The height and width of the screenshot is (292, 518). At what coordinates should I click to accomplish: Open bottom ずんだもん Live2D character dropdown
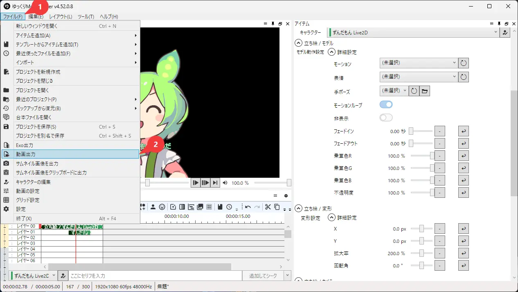click(x=32, y=276)
